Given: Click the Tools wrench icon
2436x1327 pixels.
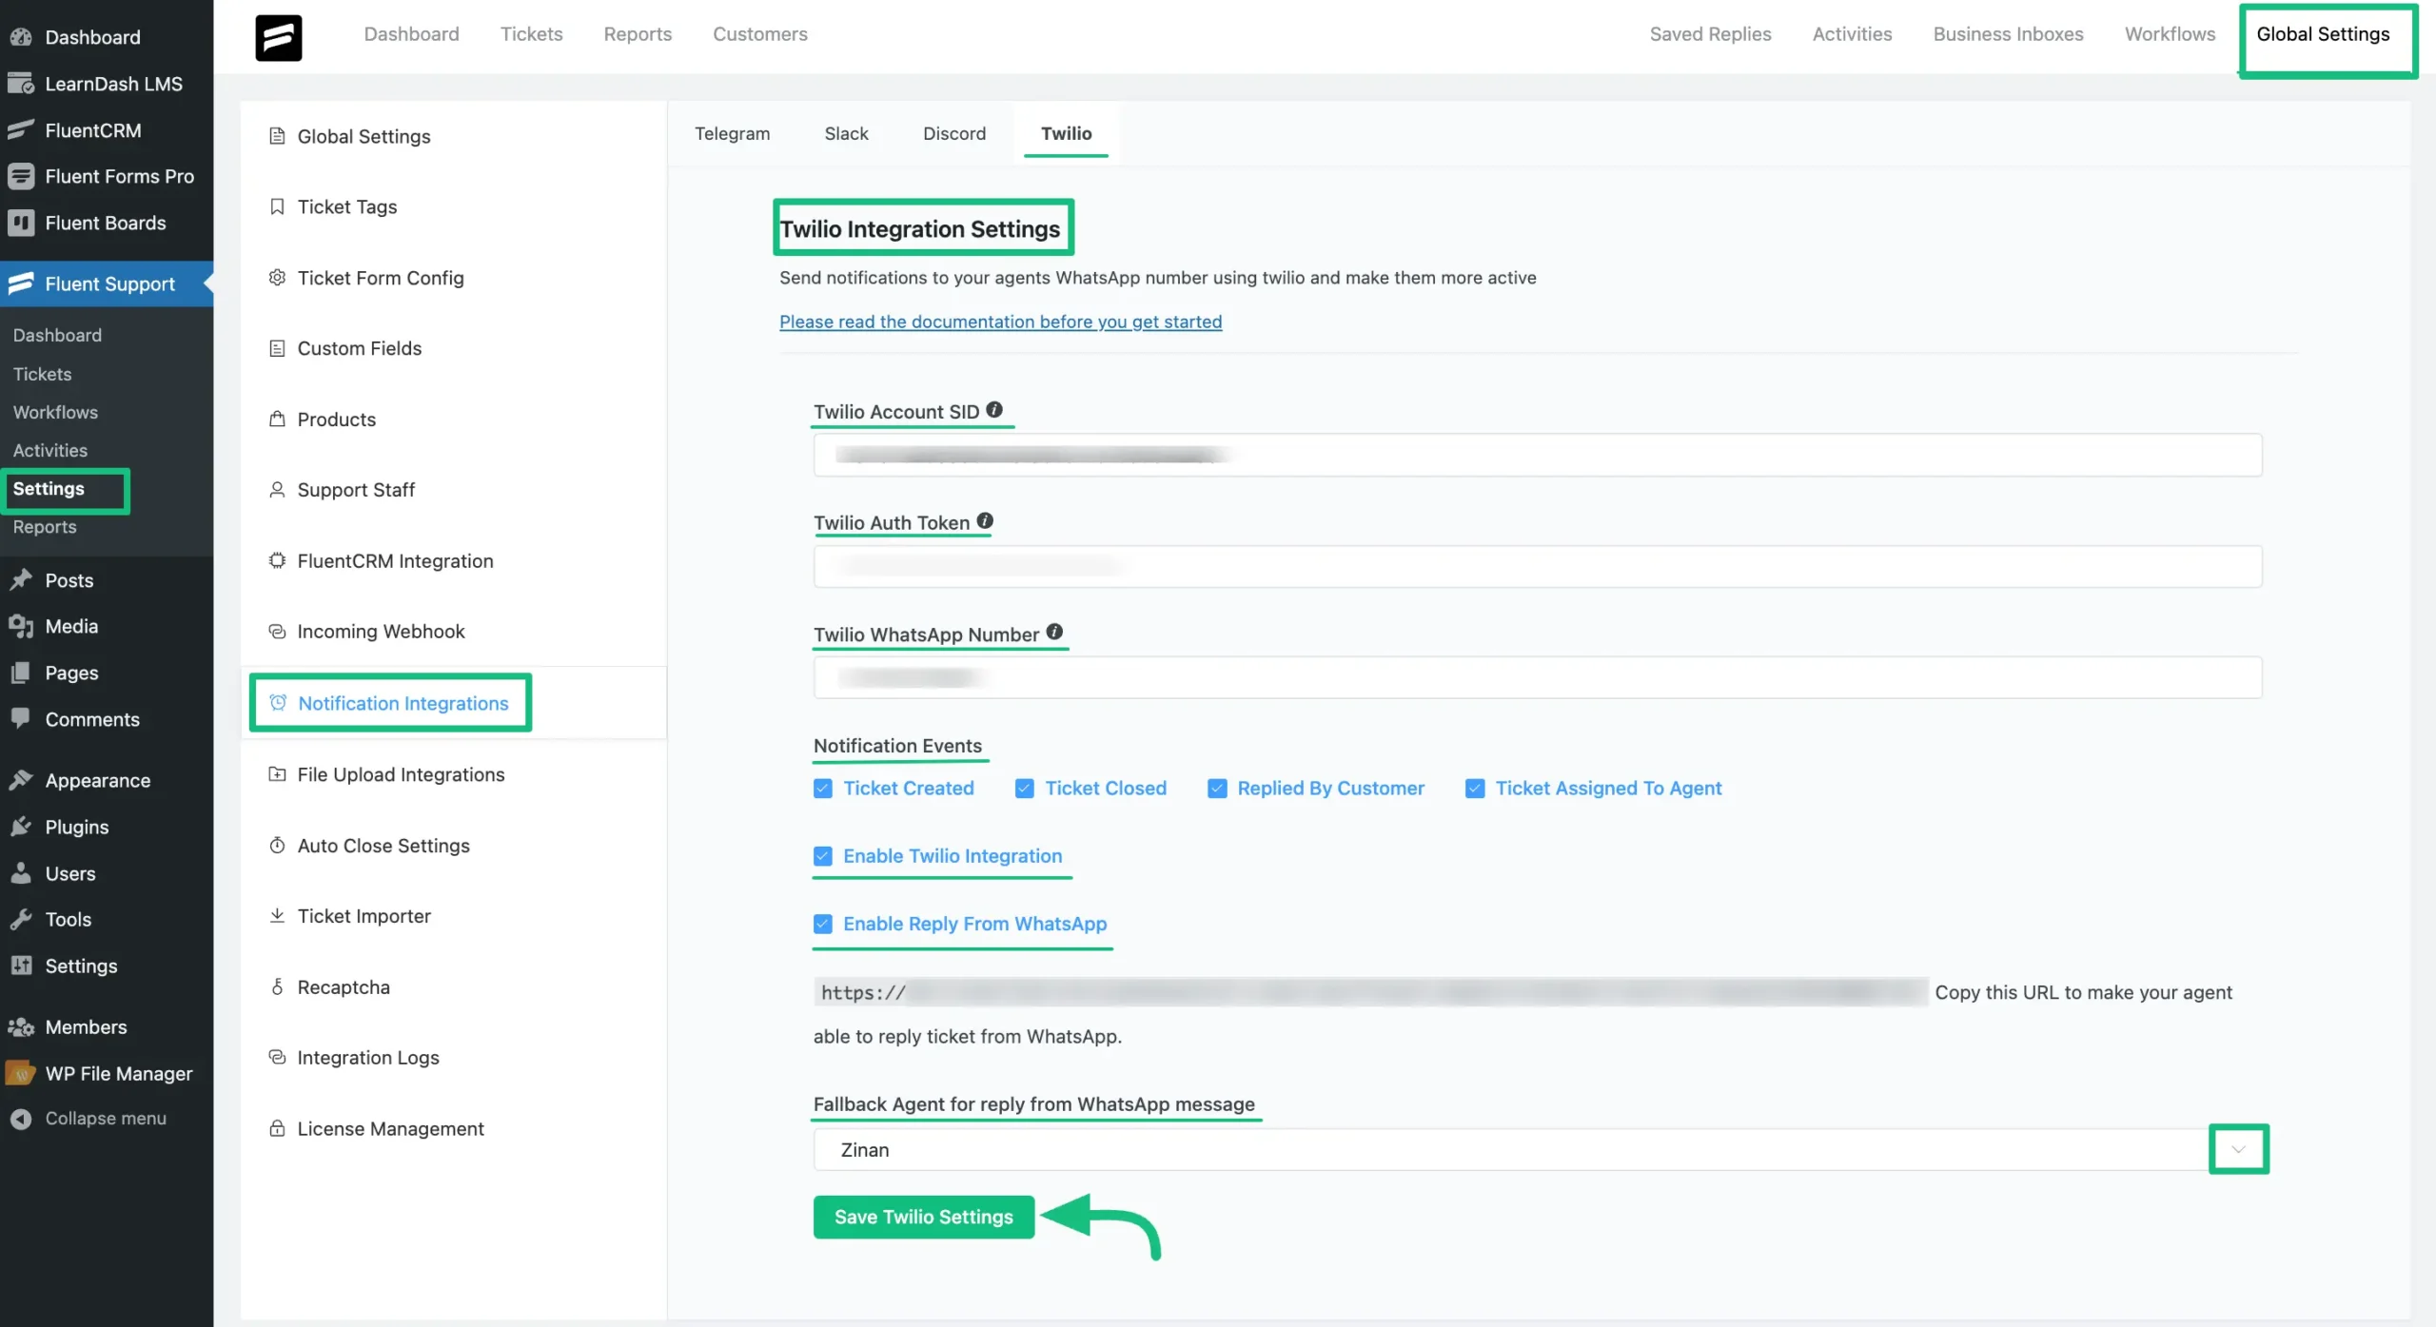Looking at the screenshot, I should click(21, 919).
